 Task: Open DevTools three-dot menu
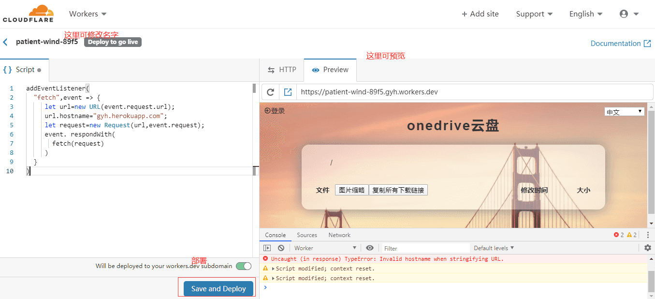click(648, 235)
